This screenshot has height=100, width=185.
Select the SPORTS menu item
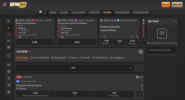tap(107, 12)
